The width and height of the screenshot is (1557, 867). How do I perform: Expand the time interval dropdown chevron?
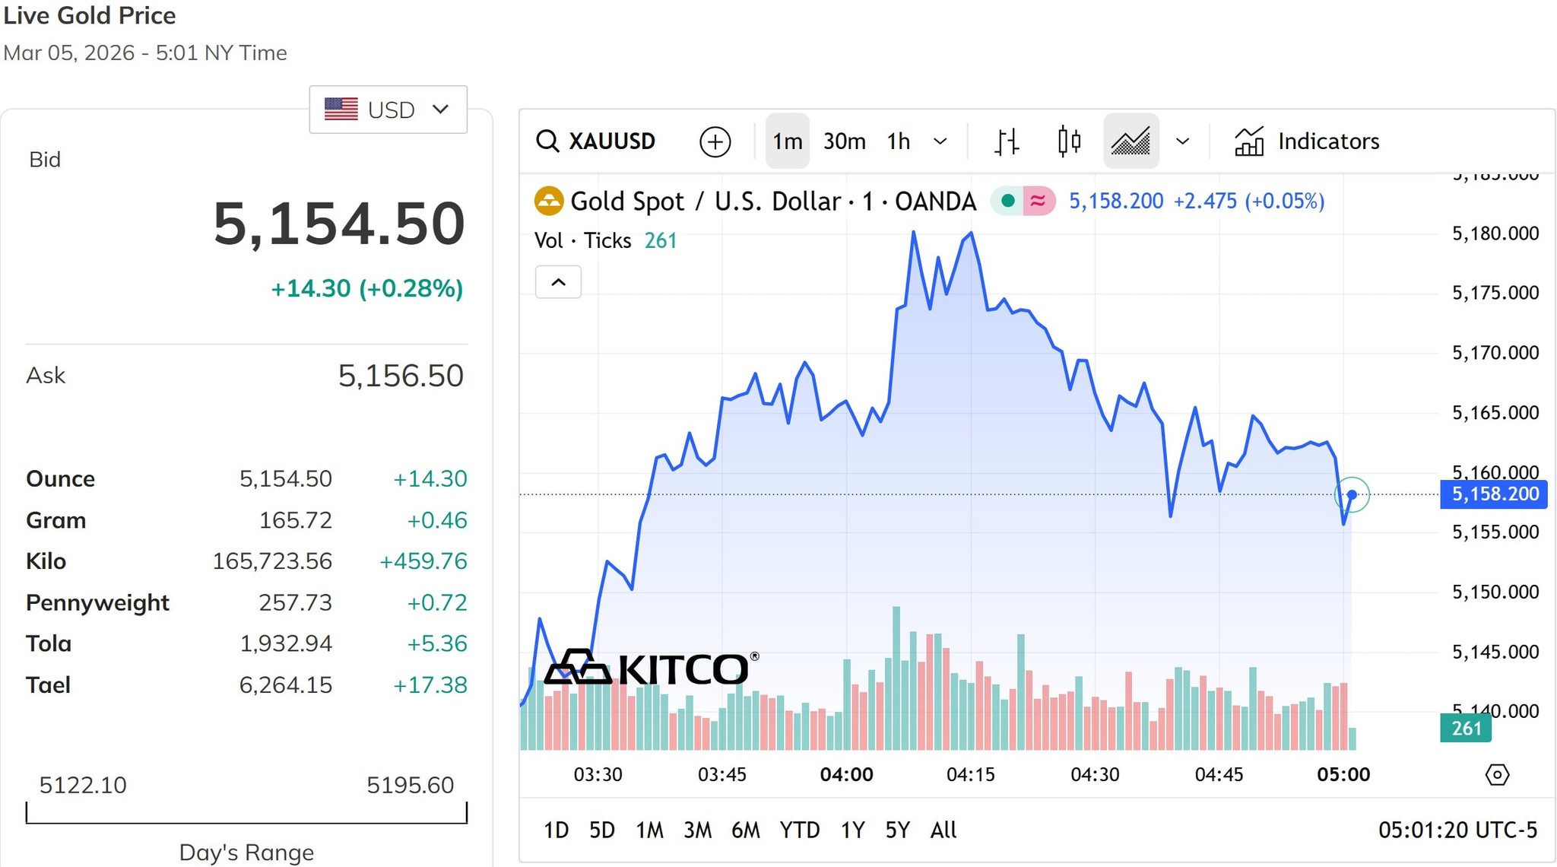pos(940,141)
